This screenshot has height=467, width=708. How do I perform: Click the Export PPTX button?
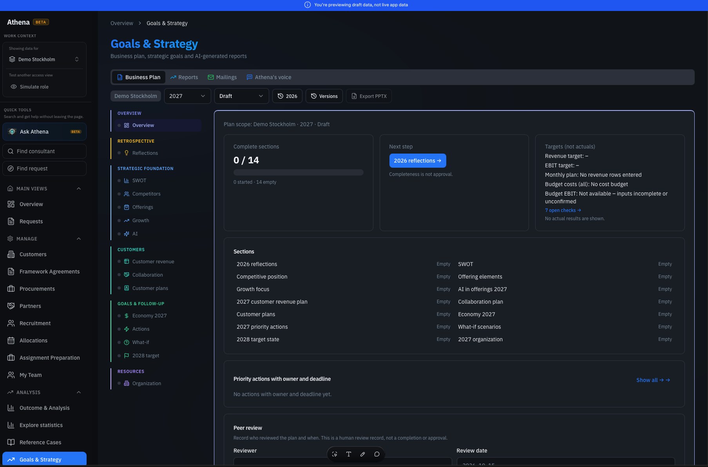pos(369,96)
